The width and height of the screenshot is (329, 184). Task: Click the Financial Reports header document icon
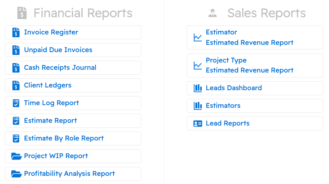tap(22, 13)
